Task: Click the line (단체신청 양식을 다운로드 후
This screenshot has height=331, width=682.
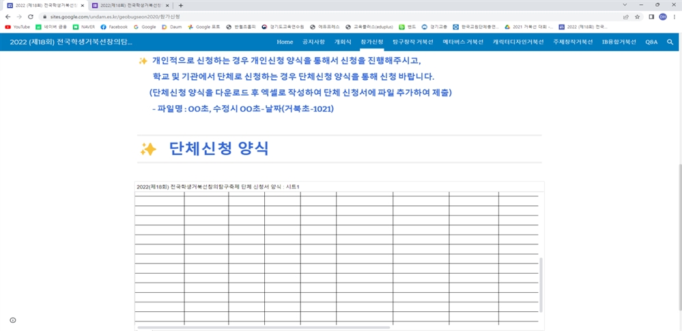Action: pyautogui.click(x=300, y=93)
